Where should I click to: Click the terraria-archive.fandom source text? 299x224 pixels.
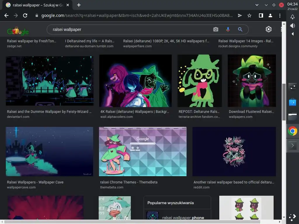199,117
